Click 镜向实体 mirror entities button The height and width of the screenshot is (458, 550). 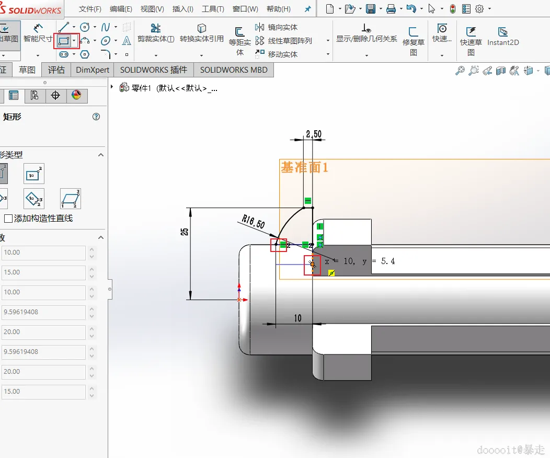pyautogui.click(x=277, y=27)
